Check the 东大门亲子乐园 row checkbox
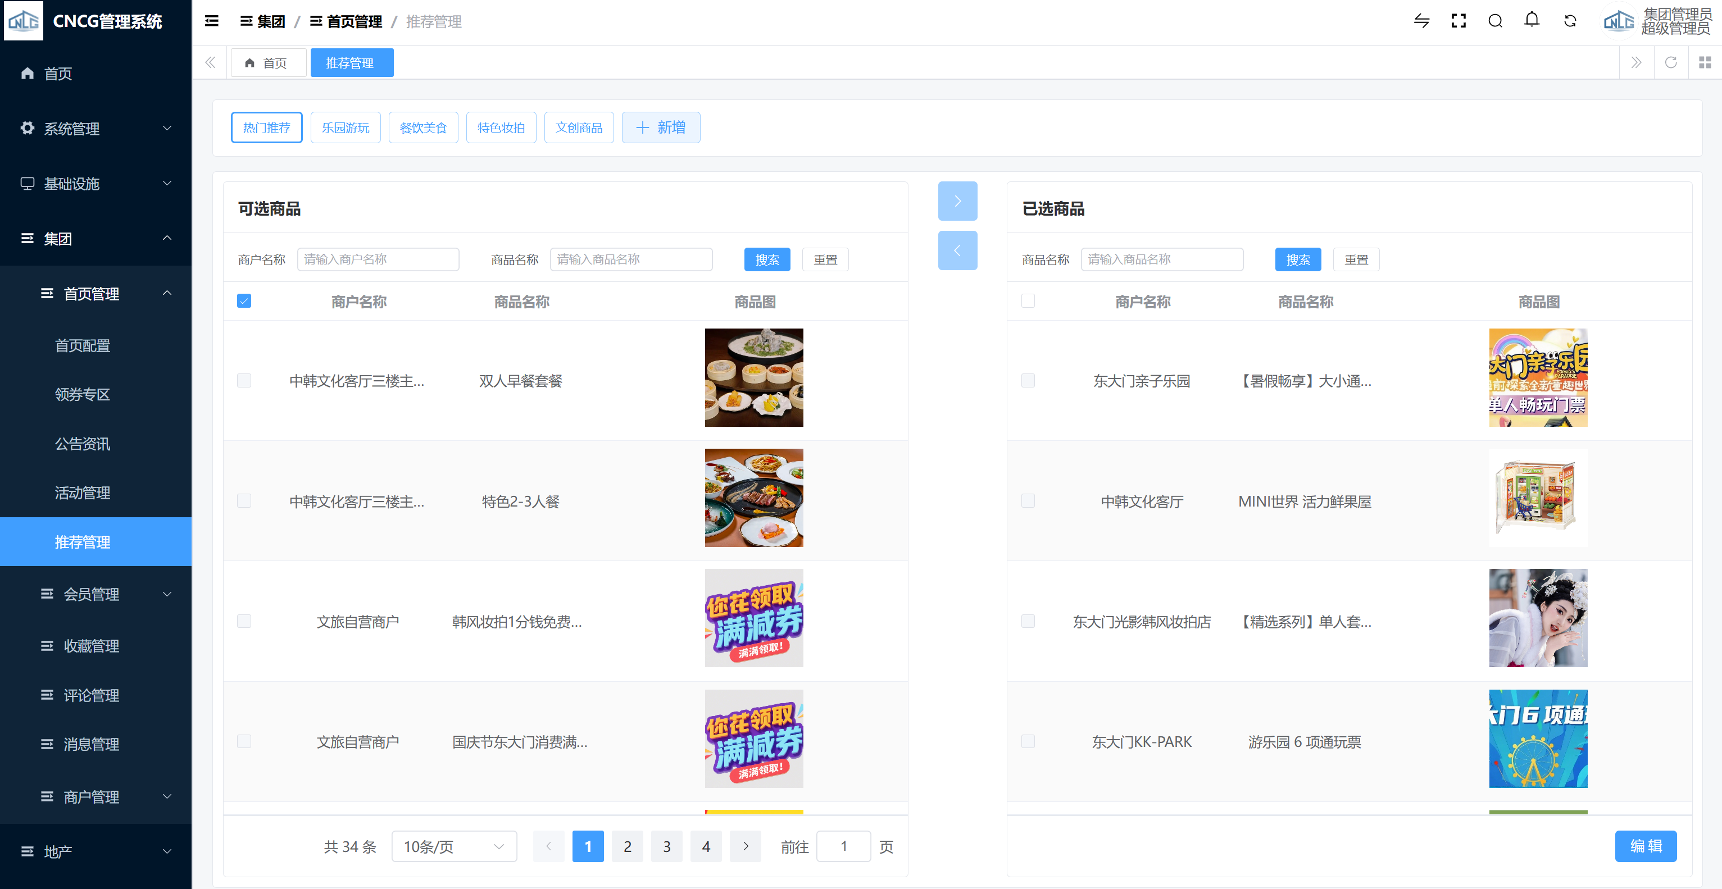The height and width of the screenshot is (889, 1722). (1028, 380)
